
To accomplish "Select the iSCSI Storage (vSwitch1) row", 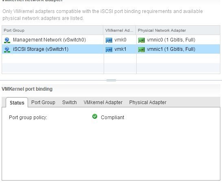I will tap(111, 49).
